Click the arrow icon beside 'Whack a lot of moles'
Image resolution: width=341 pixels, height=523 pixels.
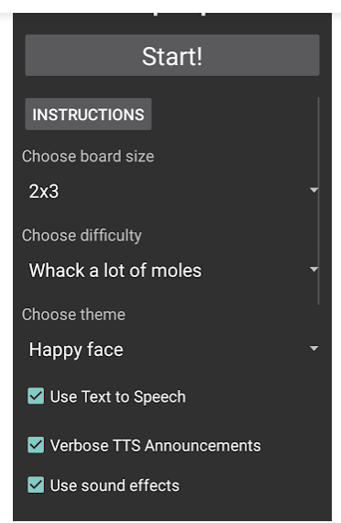pos(313,269)
